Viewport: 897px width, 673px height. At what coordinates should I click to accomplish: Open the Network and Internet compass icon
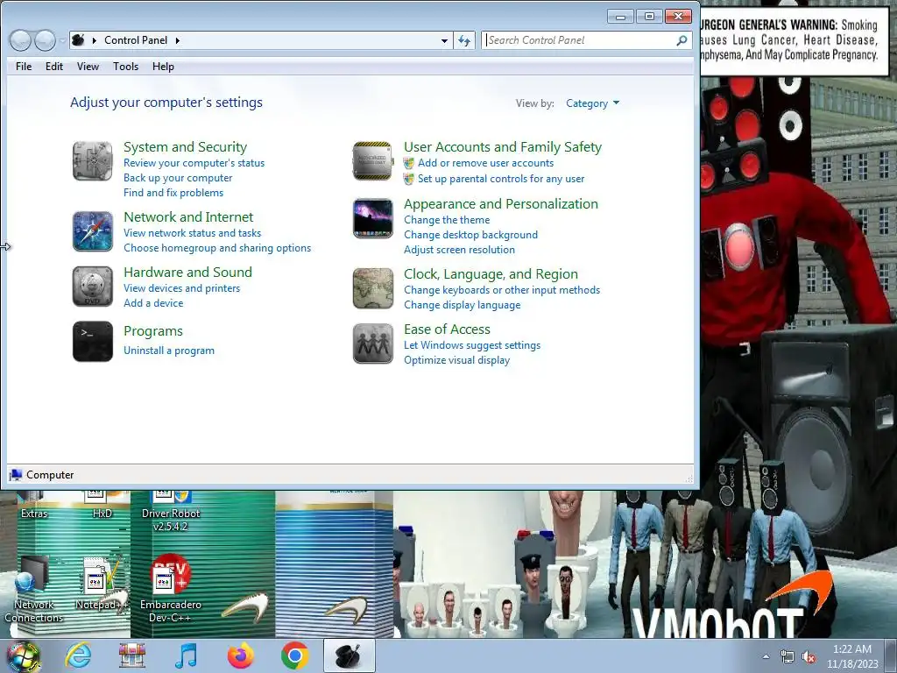pyautogui.click(x=93, y=231)
